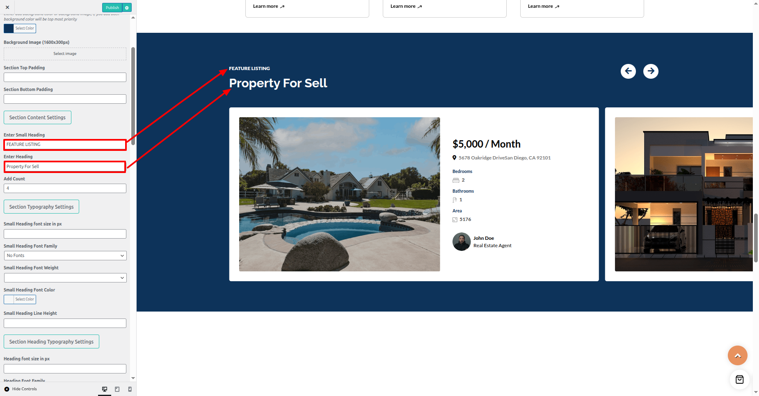Open publish settings gear
This screenshot has width=759, height=396.
pyautogui.click(x=127, y=7)
